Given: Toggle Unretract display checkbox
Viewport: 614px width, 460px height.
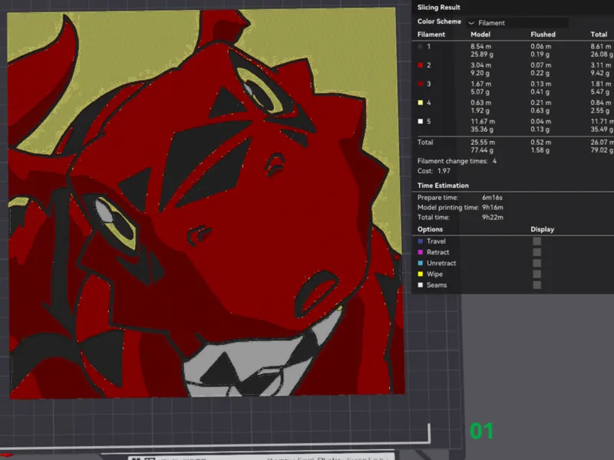Looking at the screenshot, I should click(536, 263).
